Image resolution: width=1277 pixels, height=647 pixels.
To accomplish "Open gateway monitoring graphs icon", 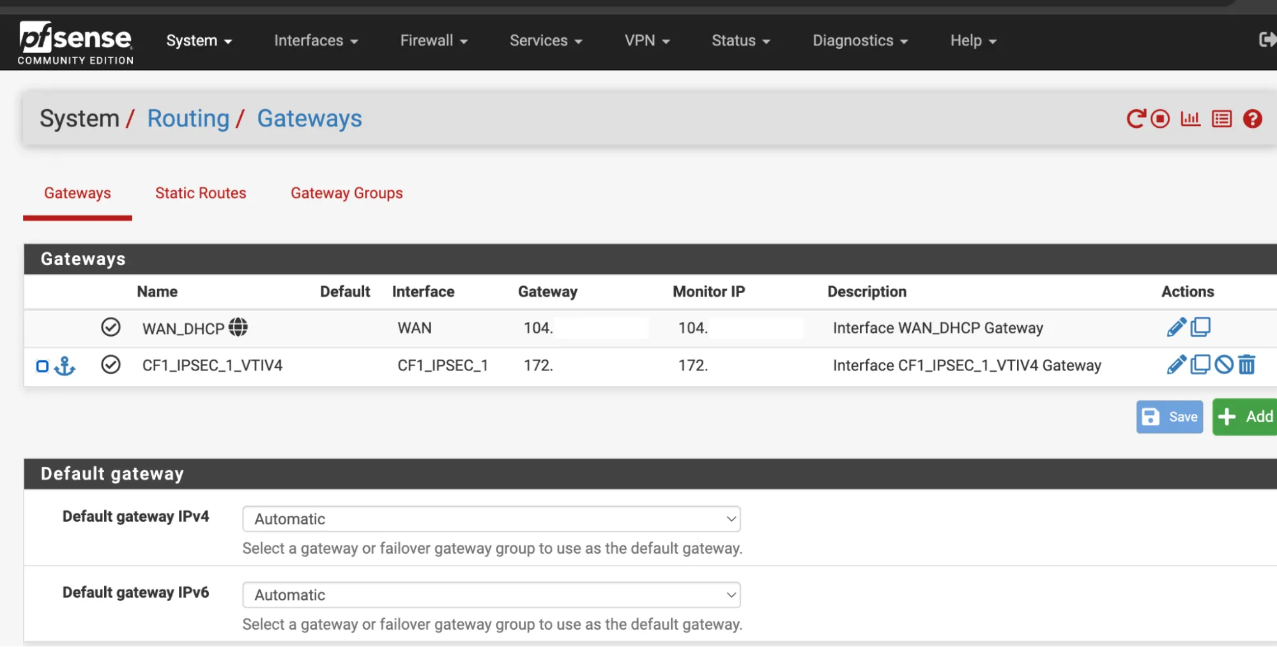I will (x=1189, y=119).
